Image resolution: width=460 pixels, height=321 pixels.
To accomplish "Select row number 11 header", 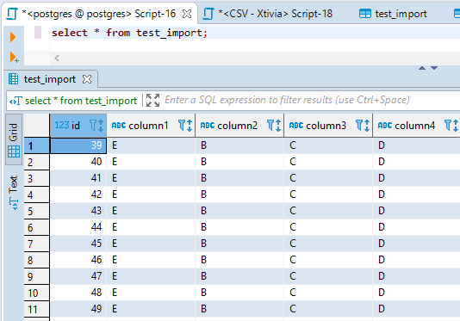I will (x=37, y=309).
